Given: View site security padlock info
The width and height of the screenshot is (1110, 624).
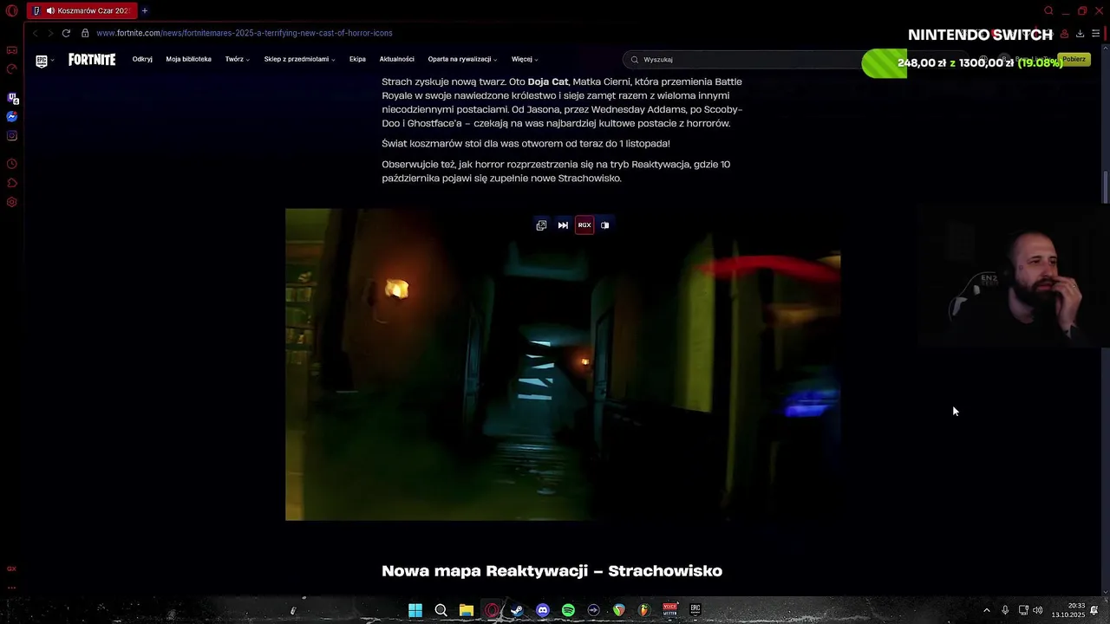Looking at the screenshot, I should pos(85,33).
